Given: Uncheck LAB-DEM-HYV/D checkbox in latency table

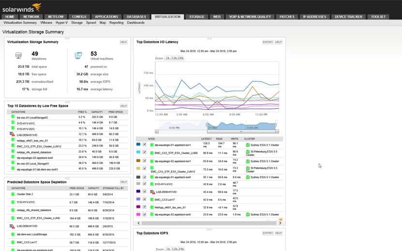Looking at the screenshot, I should [x=145, y=192].
